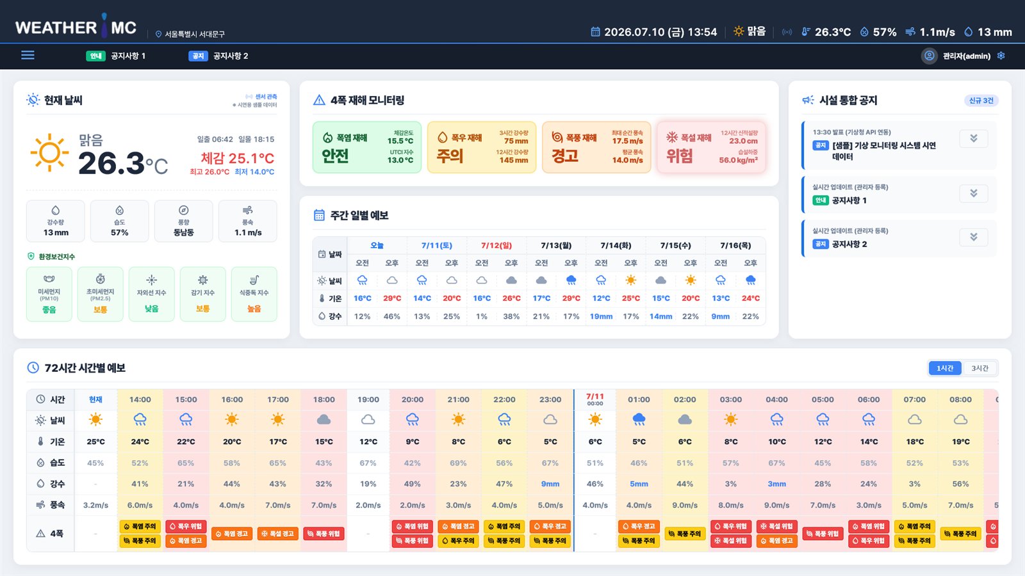Select the 7/11(토) column in weekly forecast

click(x=437, y=245)
